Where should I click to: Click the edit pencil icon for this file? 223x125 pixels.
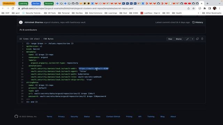pos(187,39)
